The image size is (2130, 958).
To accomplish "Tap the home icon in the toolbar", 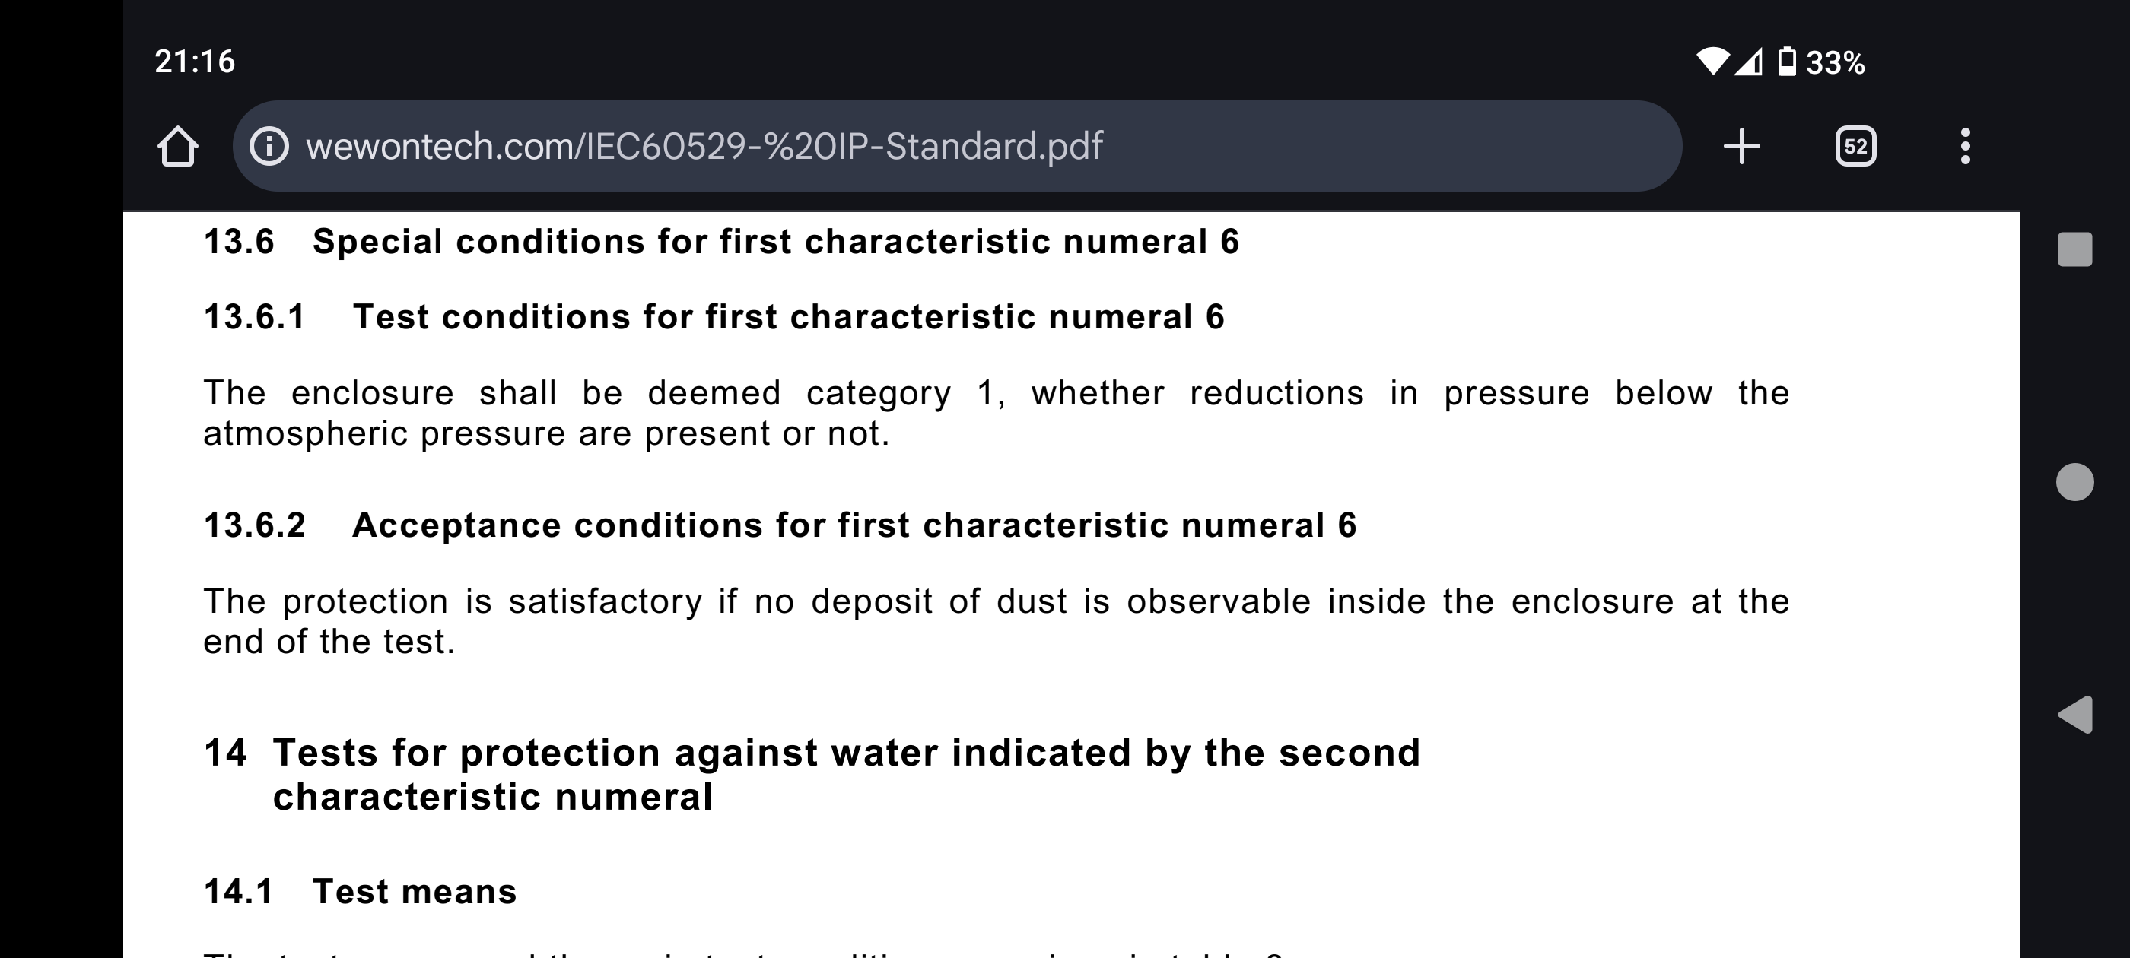I will point(180,146).
